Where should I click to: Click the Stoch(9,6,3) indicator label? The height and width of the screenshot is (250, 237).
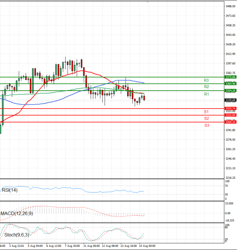pos(17,235)
